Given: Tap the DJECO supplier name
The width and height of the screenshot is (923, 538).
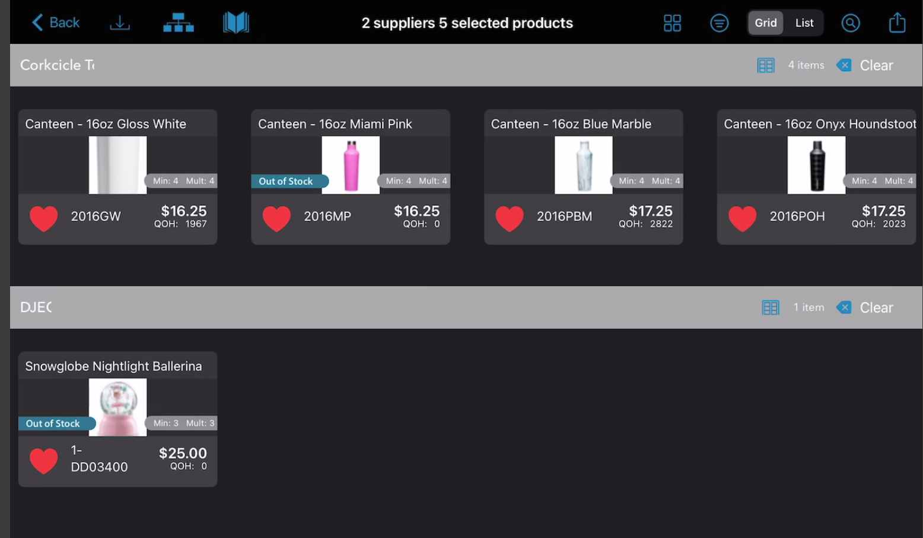Looking at the screenshot, I should point(36,307).
